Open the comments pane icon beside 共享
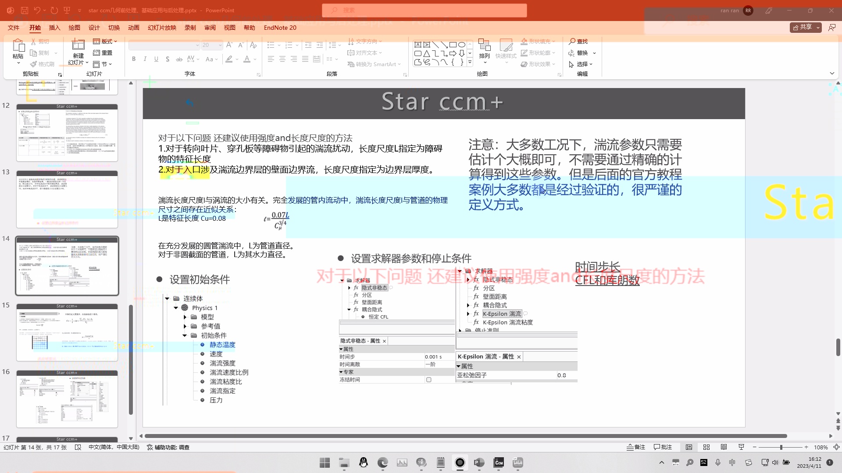Image resolution: width=842 pixels, height=473 pixels. coord(832,27)
